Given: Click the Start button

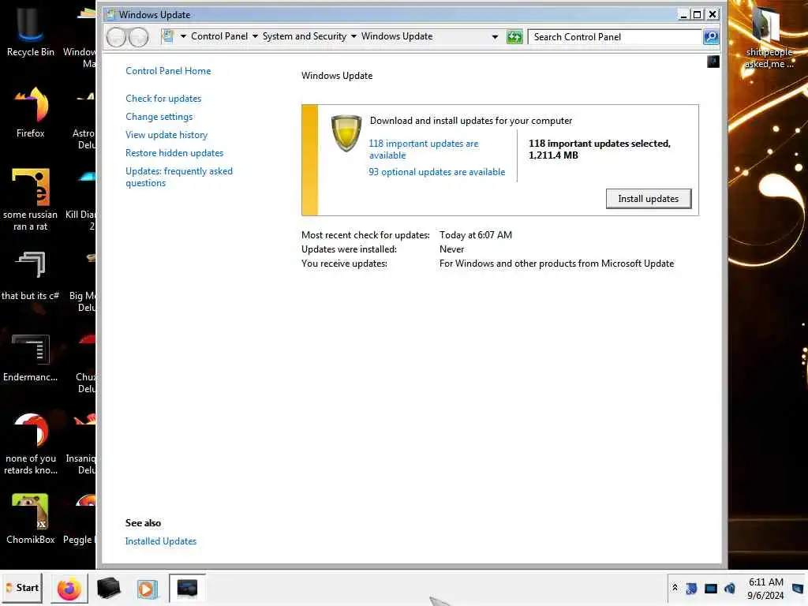Looking at the screenshot, I should click(x=22, y=587).
